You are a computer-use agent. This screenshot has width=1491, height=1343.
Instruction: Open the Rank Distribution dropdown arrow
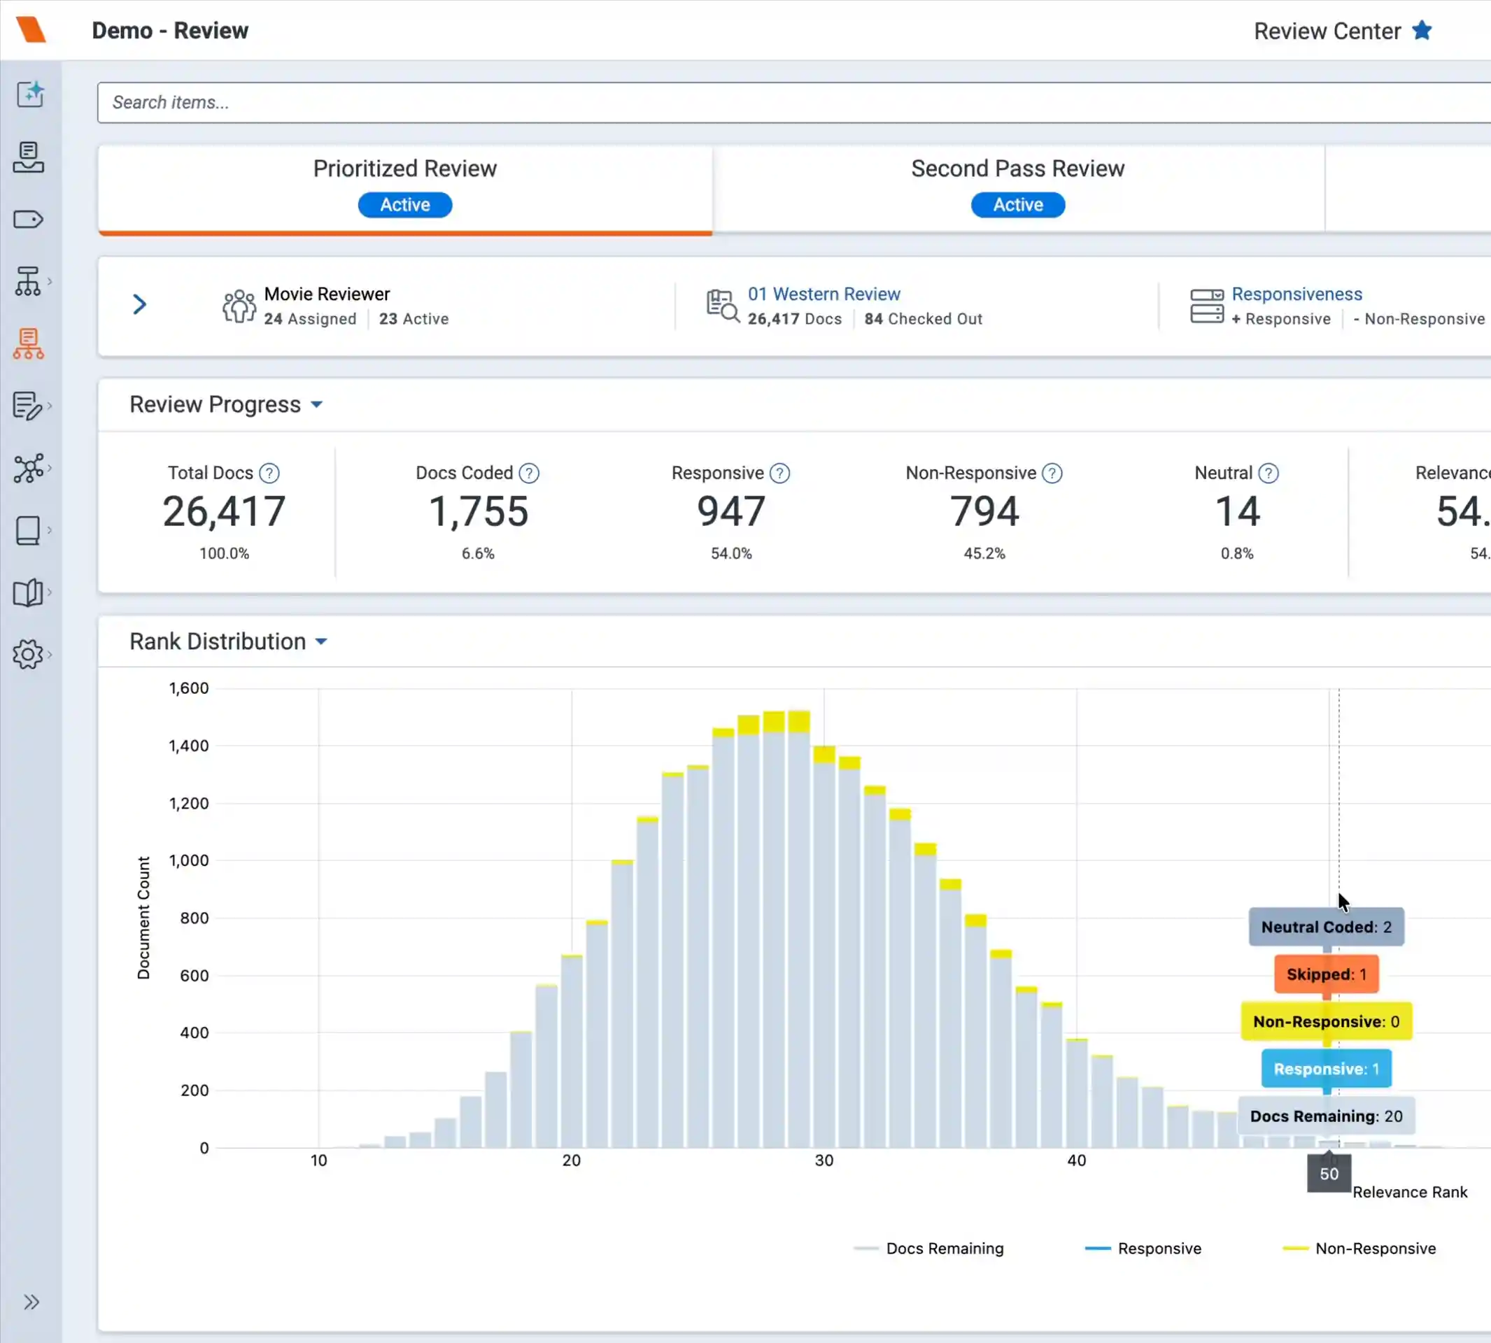tap(321, 641)
